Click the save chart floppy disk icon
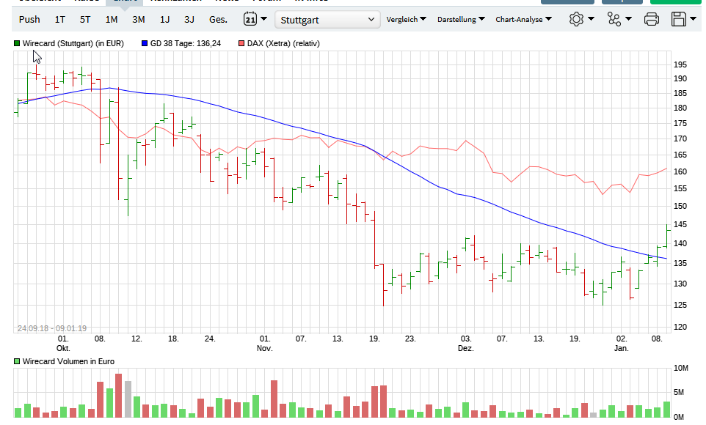This screenshot has width=706, height=425. (x=679, y=19)
